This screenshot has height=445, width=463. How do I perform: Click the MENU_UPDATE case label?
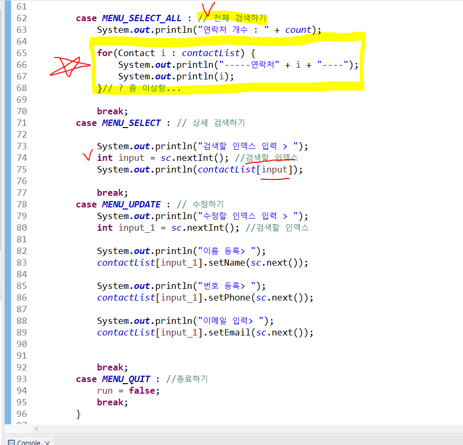131,204
